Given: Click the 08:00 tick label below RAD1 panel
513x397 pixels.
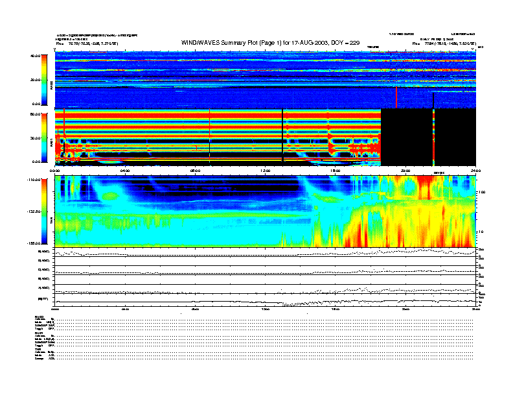Looking at the screenshot, I should (195, 171).
